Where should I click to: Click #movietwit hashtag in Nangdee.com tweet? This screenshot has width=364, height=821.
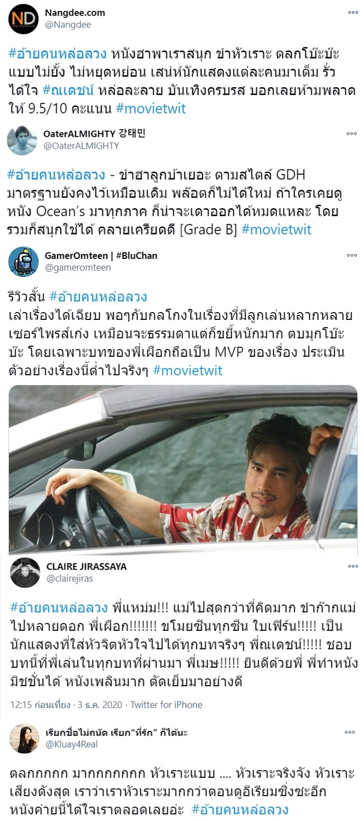152,109
